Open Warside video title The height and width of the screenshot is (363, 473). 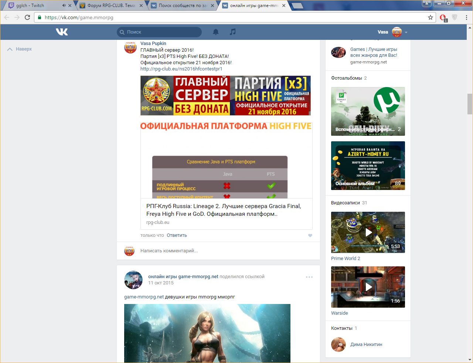point(340,313)
